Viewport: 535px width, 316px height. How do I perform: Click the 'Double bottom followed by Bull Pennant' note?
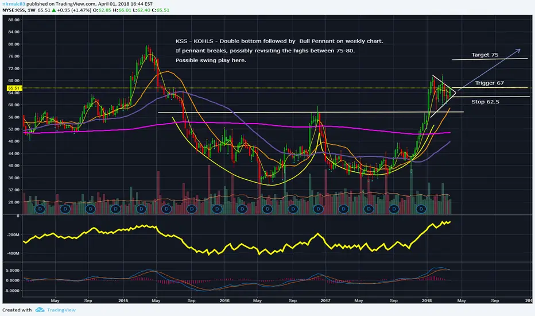280,41
